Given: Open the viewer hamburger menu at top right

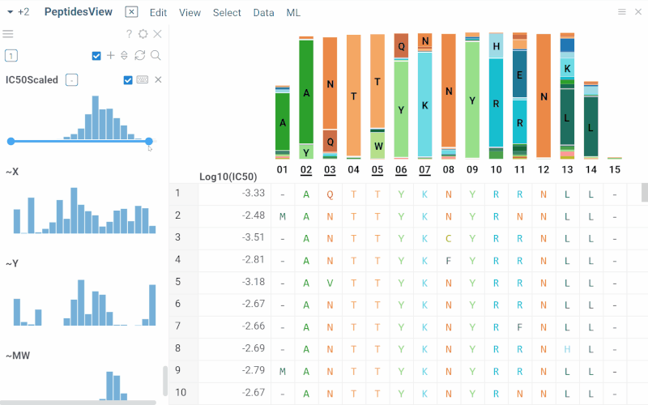Looking at the screenshot, I should coord(622,12).
